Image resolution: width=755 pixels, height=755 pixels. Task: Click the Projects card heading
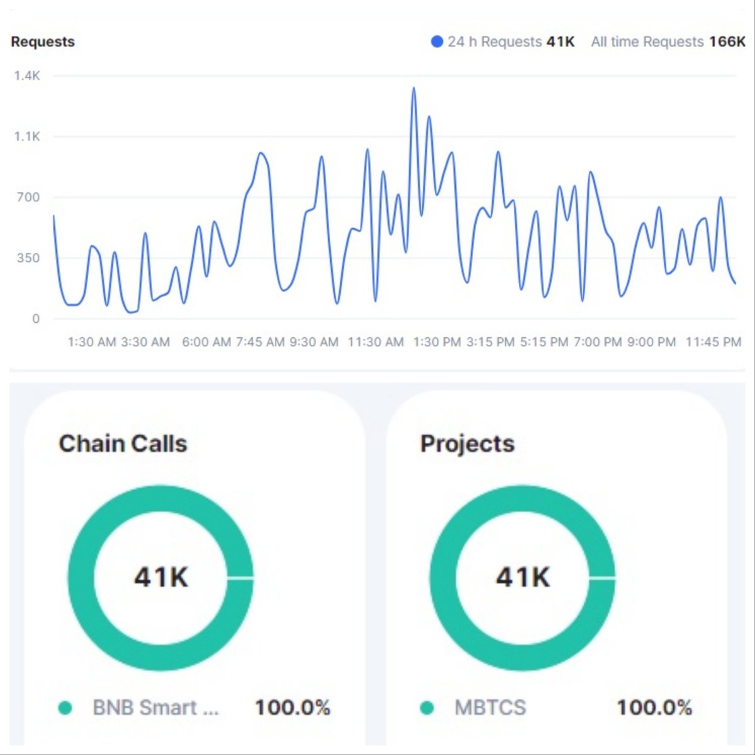(x=467, y=444)
